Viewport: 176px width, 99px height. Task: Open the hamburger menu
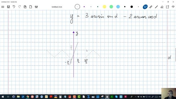tap(3, 7)
